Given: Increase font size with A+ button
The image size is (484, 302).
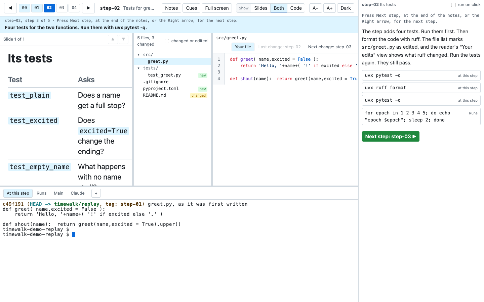Looking at the screenshot, I should (329, 8).
